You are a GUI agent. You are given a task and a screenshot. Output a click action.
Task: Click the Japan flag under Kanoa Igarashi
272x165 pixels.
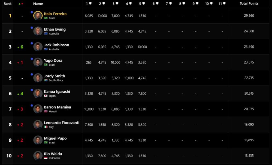click(46, 96)
